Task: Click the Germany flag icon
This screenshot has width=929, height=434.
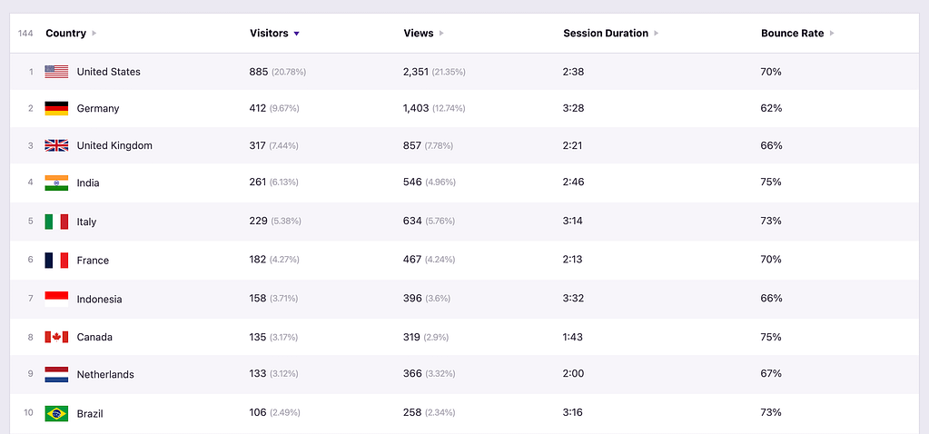Action: [56, 108]
